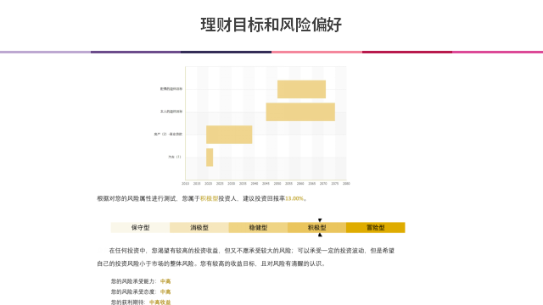This screenshot has width=543, height=305.
Task: Click the personal retirement goal bar
Action: click(x=300, y=112)
